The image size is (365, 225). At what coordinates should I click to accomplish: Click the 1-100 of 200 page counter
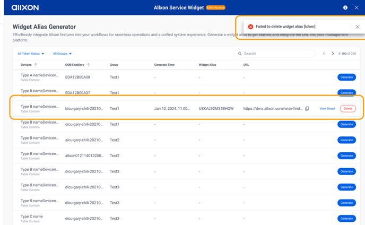coord(347,54)
